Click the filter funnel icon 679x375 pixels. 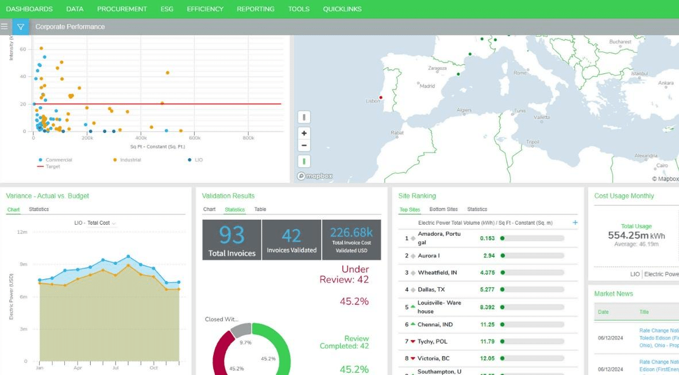[x=21, y=26]
